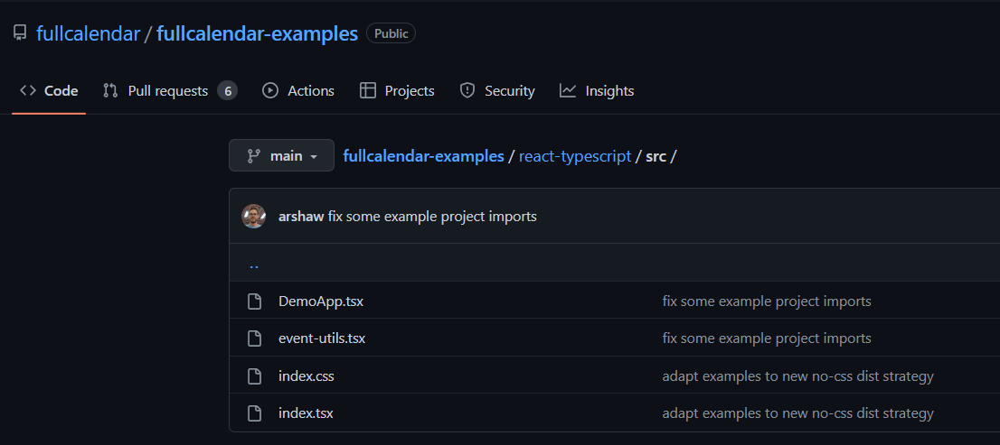Switch to the Code tab
Viewport: 1000px width, 445px height.
coord(49,91)
